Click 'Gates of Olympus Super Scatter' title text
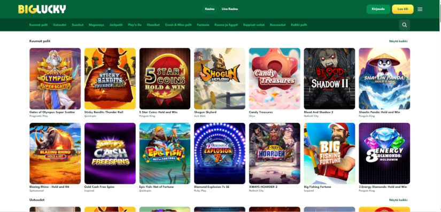The width and height of the screenshot is (441, 212). (x=52, y=112)
